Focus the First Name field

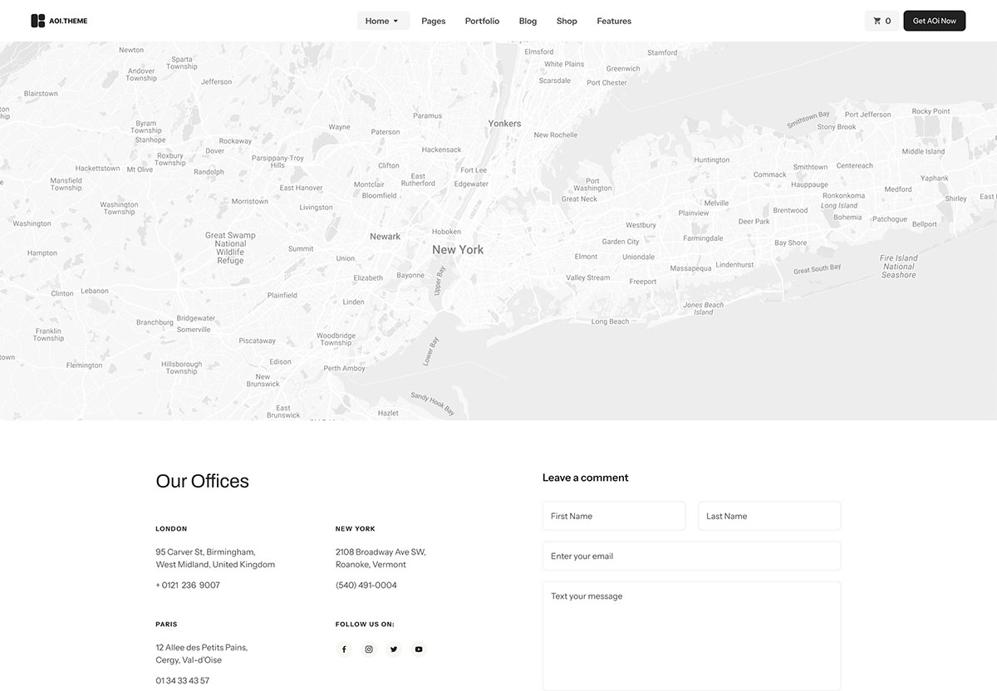pyautogui.click(x=613, y=516)
